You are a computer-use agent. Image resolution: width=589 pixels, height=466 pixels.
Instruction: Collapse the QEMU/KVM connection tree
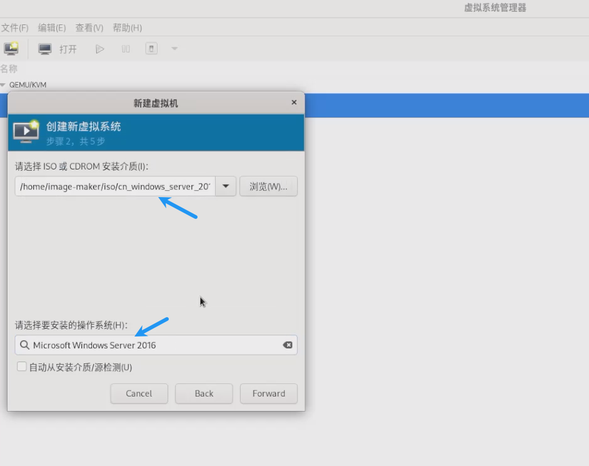click(x=3, y=85)
